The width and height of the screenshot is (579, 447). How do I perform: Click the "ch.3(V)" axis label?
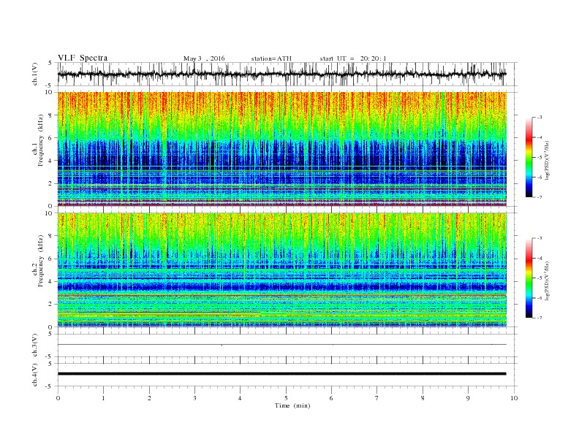pyautogui.click(x=35, y=345)
